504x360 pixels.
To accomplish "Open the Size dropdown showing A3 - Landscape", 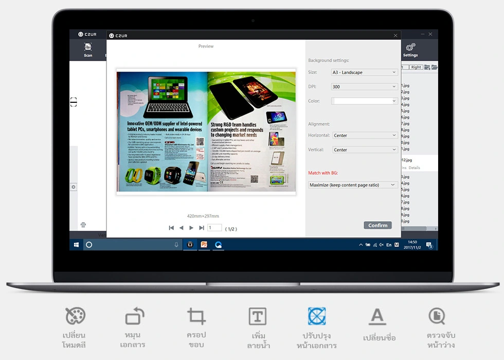I will [x=365, y=73].
